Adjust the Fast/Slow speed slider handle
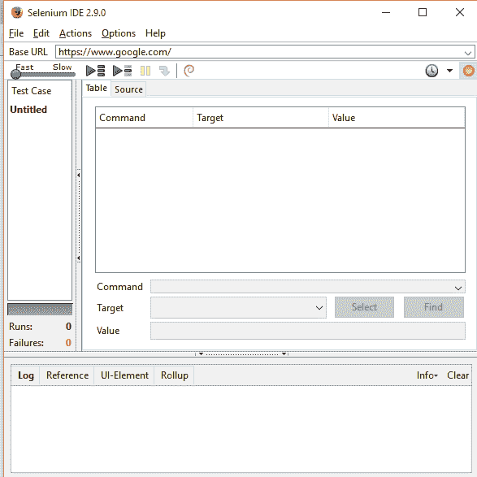Screen dimensions: 477x477 pos(15,74)
